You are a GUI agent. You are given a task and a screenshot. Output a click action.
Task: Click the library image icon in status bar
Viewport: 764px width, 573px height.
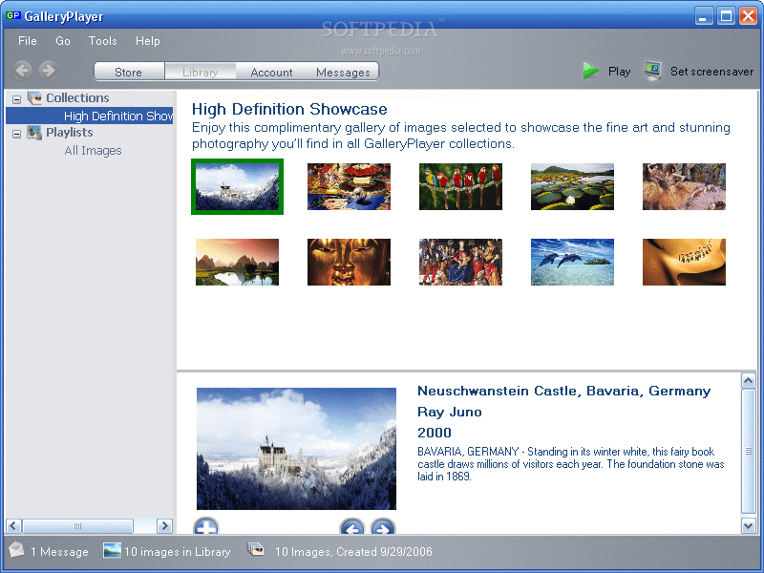(x=112, y=551)
